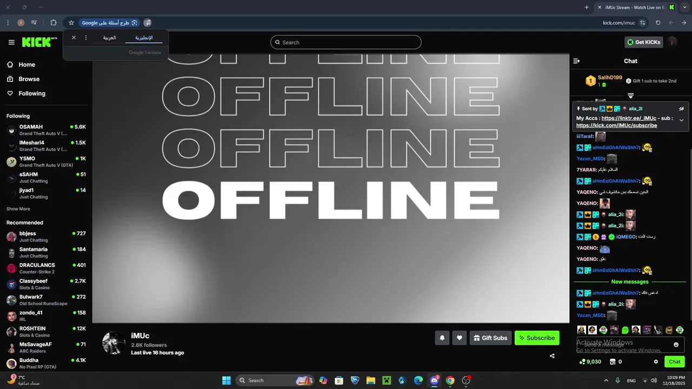Select the English tab in Google Translate popup
This screenshot has width=692, height=389.
tap(144, 38)
